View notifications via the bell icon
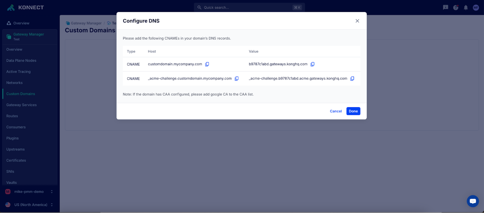The width and height of the screenshot is (484, 213). (465, 7)
